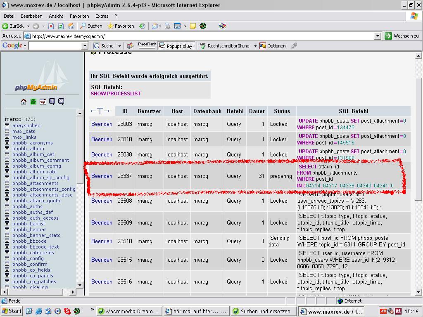Click the main page scroll down arrow
The width and height of the screenshot is (423, 317).
418,292
